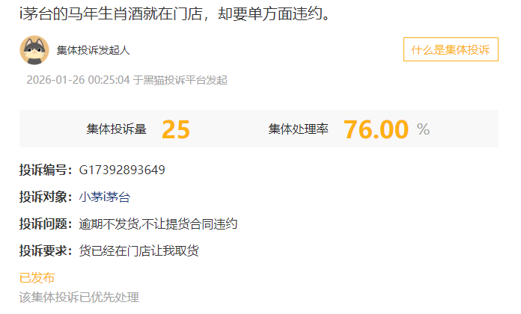Click the 投诉要求 field label
This screenshot has width=521, height=314.
click(46, 250)
